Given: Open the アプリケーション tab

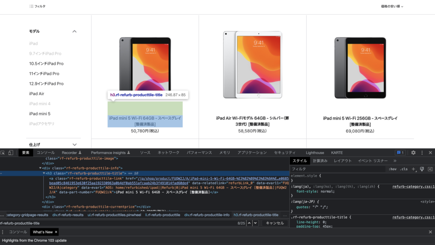Looking at the screenshot, I should [252, 153].
